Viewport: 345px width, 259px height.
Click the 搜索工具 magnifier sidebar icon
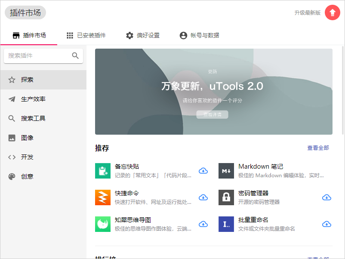point(12,118)
